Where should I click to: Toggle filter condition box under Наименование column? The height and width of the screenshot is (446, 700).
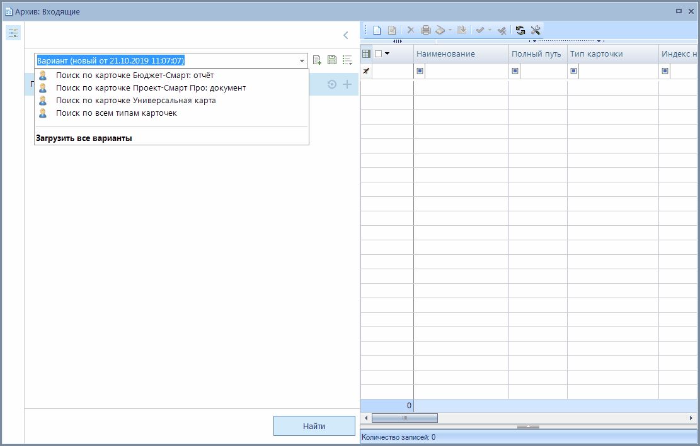coord(420,71)
